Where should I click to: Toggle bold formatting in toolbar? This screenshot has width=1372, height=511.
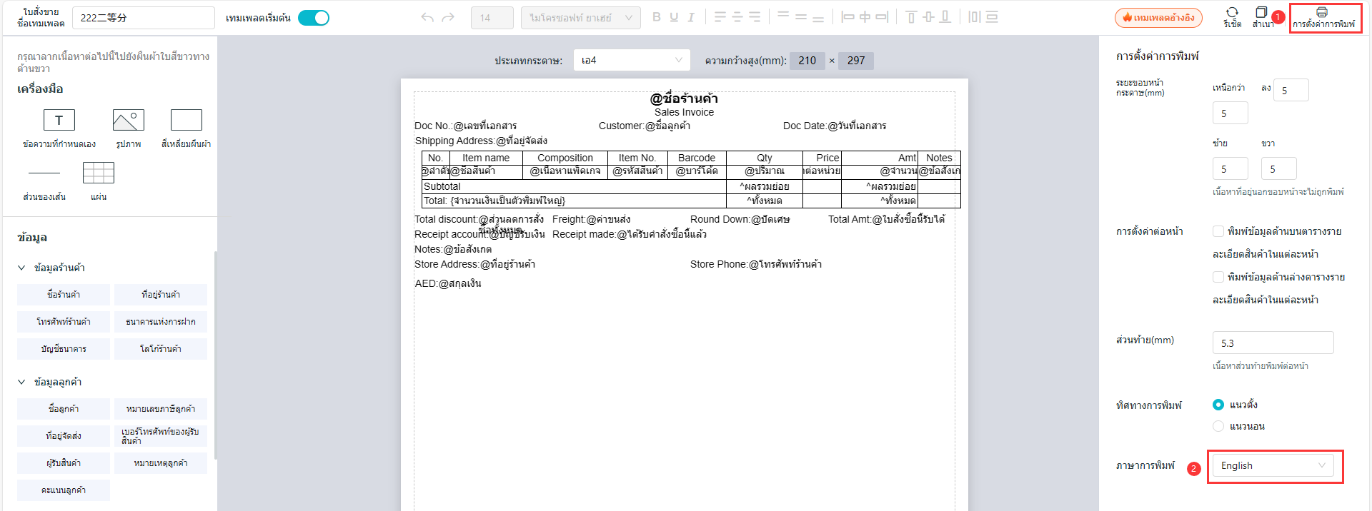657,17
